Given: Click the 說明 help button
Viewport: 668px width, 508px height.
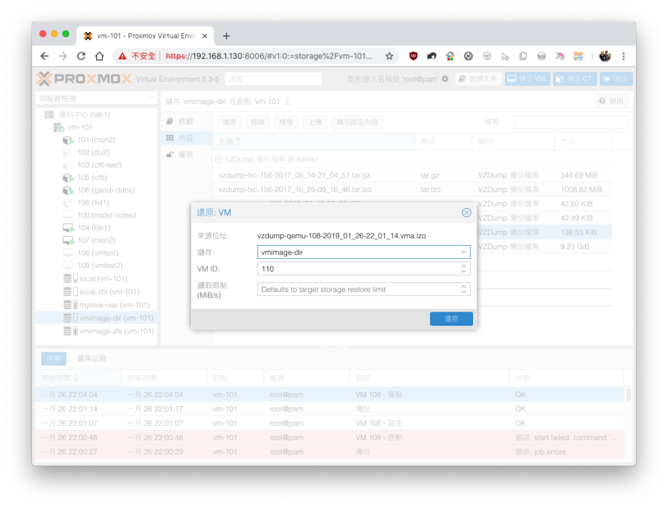Looking at the screenshot, I should [612, 101].
